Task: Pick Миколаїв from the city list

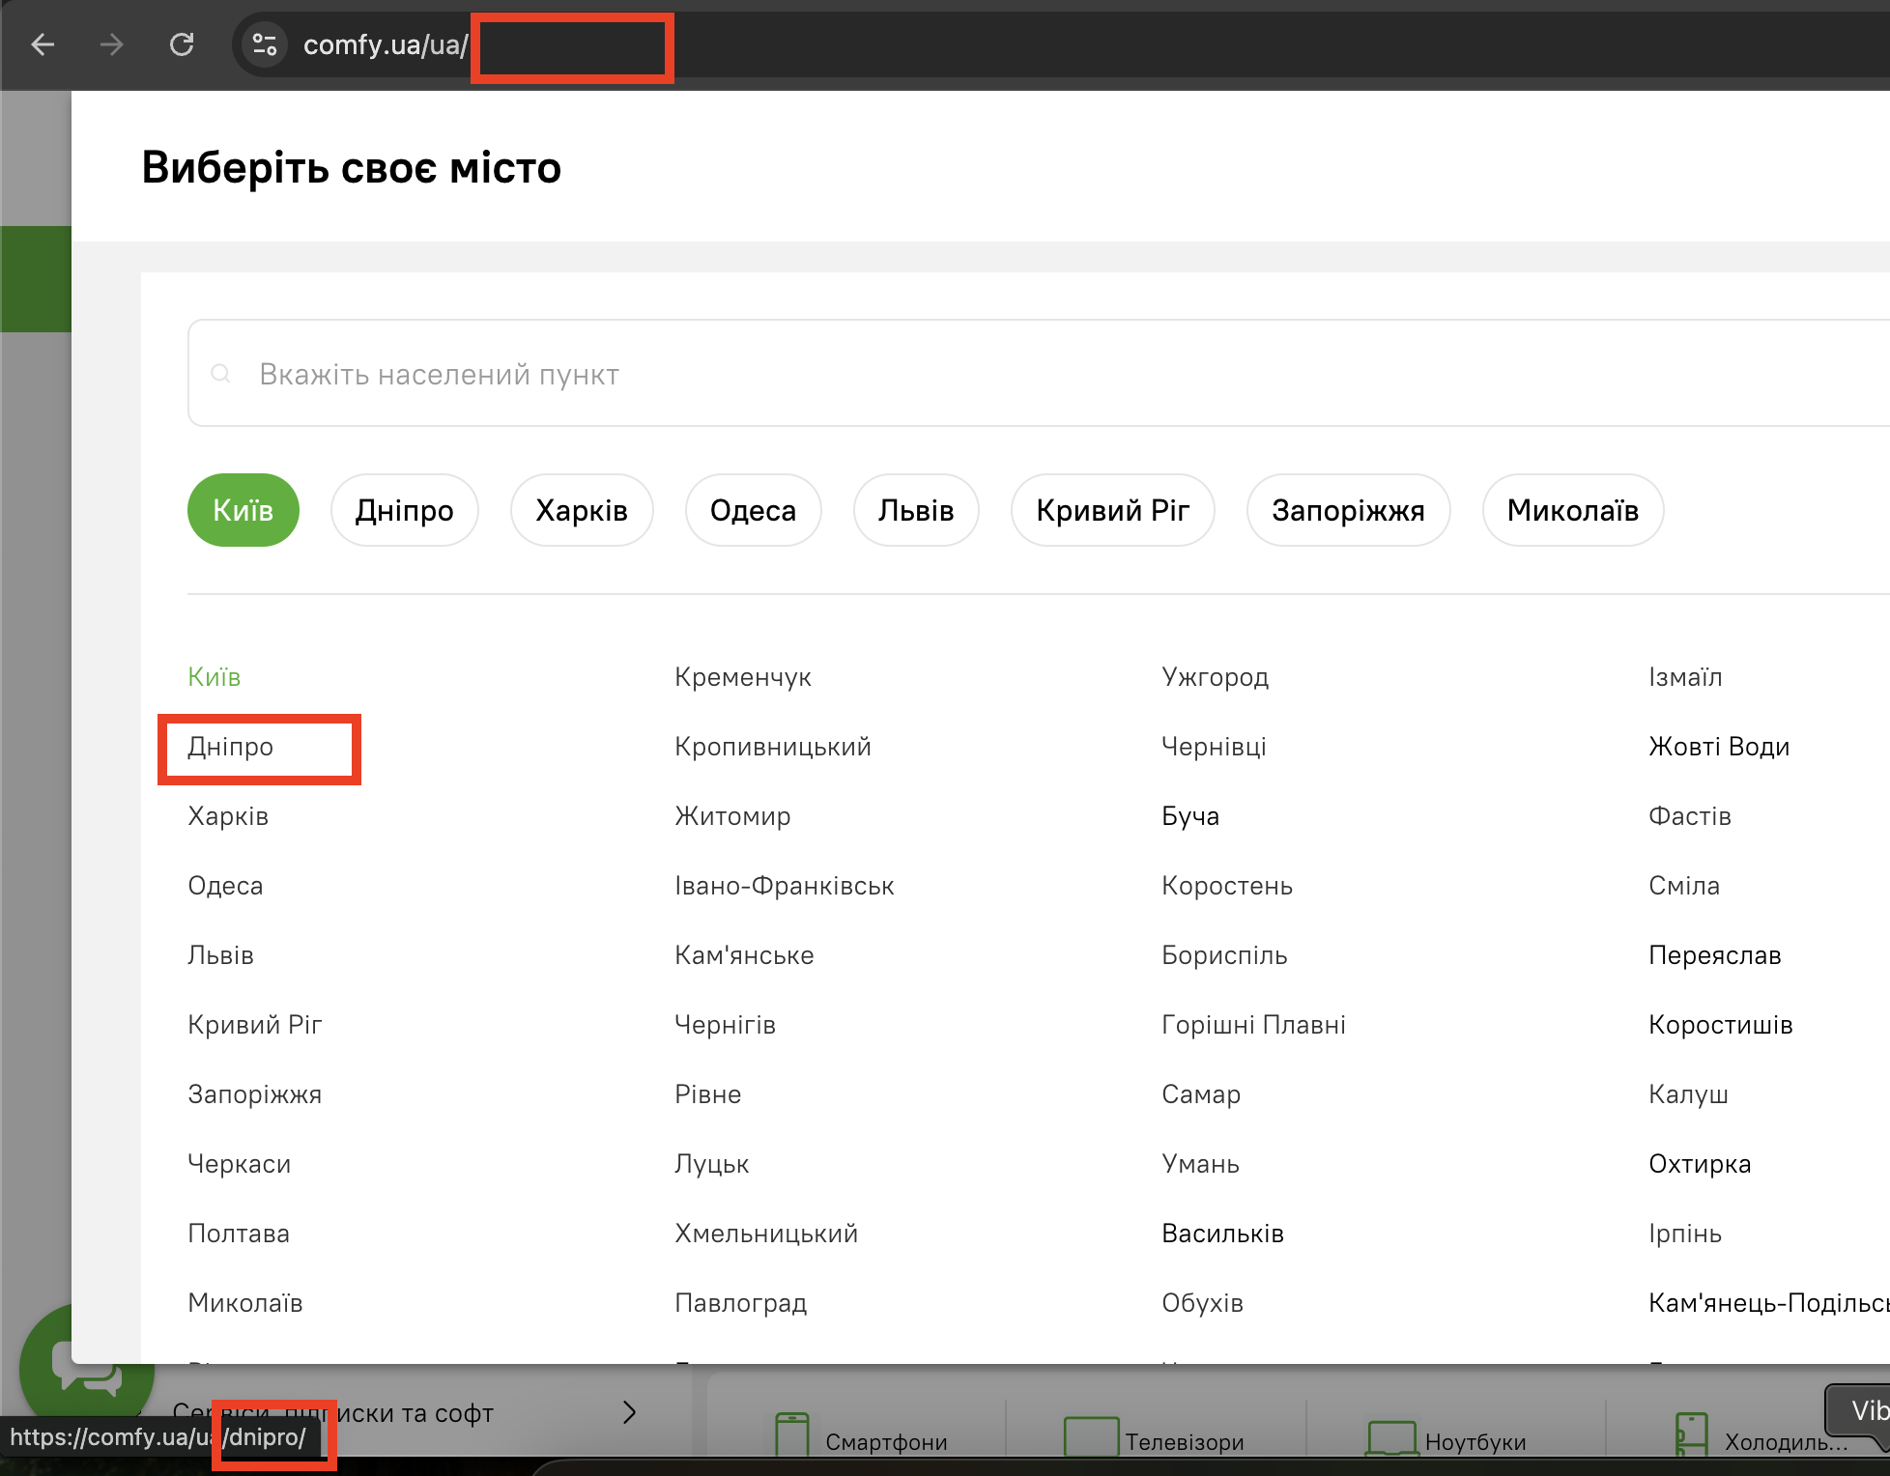Action: coord(245,1303)
